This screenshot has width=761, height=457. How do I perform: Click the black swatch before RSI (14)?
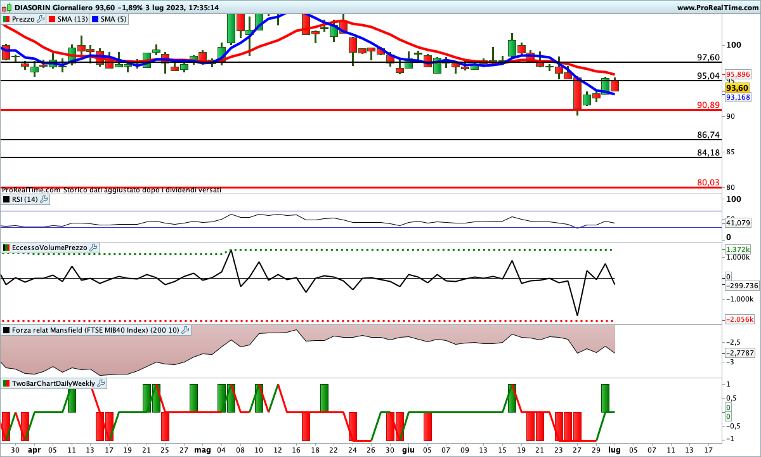click(x=6, y=199)
